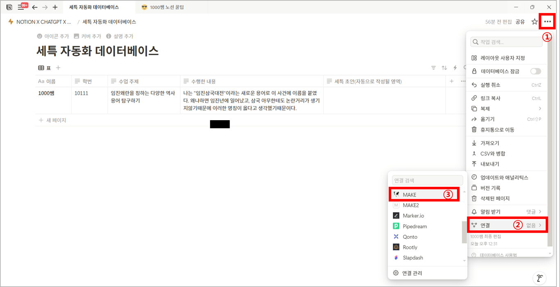The width and height of the screenshot is (559, 287).
Task: Open the Notion app icon in title bar
Action: pyautogui.click(x=9, y=7)
